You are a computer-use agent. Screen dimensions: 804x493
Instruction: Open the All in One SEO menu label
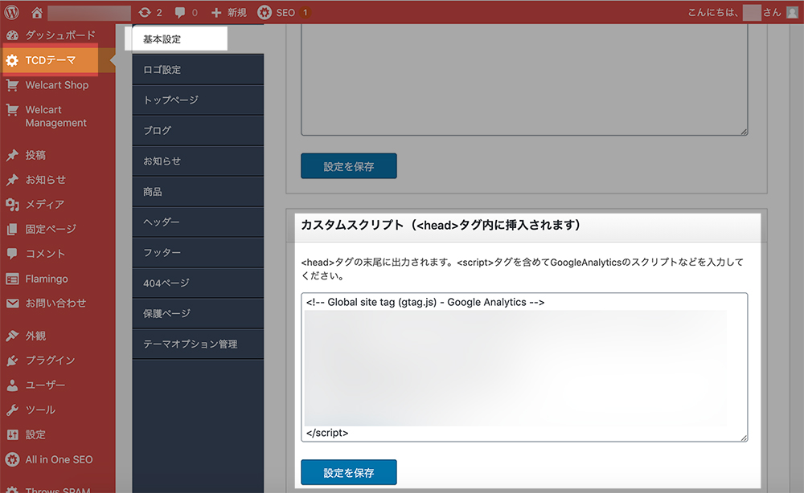tap(59, 459)
